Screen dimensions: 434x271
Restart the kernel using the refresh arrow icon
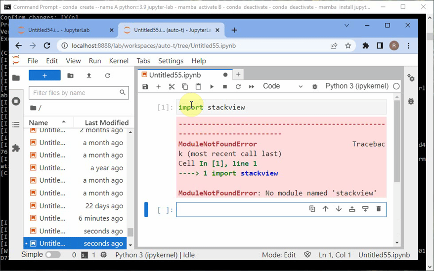coord(238,86)
